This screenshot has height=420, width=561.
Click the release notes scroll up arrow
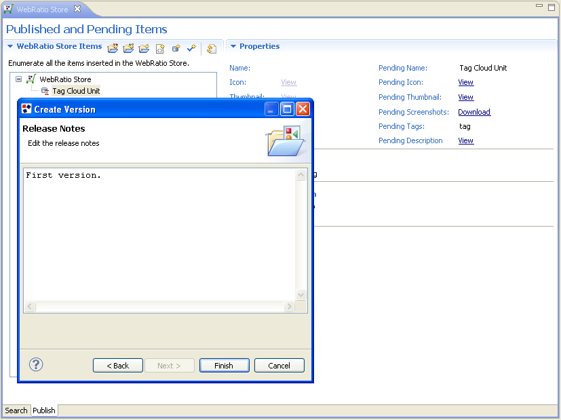[301, 174]
